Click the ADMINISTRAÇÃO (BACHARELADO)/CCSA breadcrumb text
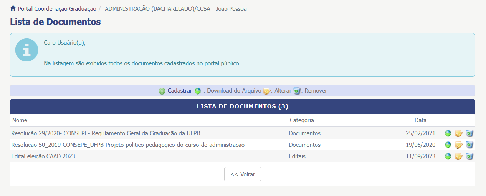This screenshot has width=486, height=196. coord(176,8)
